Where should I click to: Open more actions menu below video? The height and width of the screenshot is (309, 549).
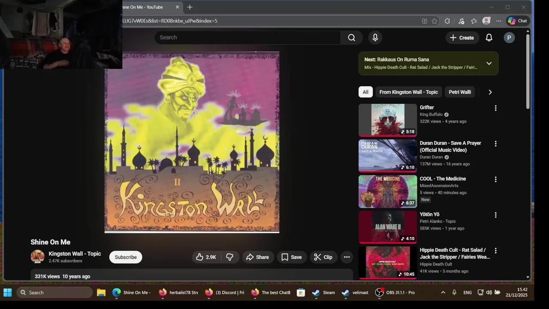point(347,257)
